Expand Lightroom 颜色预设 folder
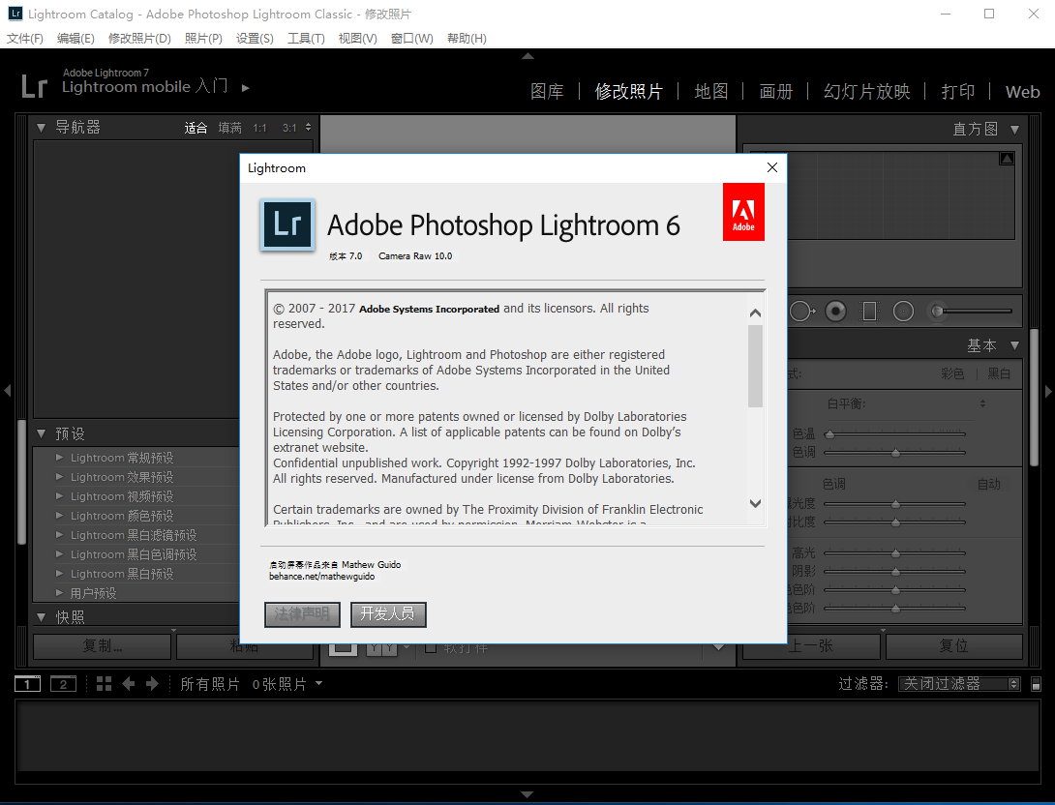 click(59, 515)
